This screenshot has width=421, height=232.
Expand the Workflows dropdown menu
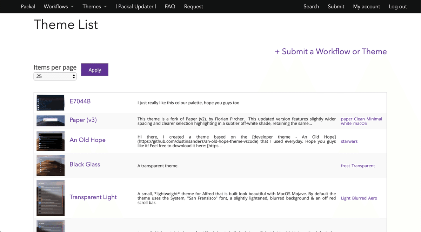59,6
